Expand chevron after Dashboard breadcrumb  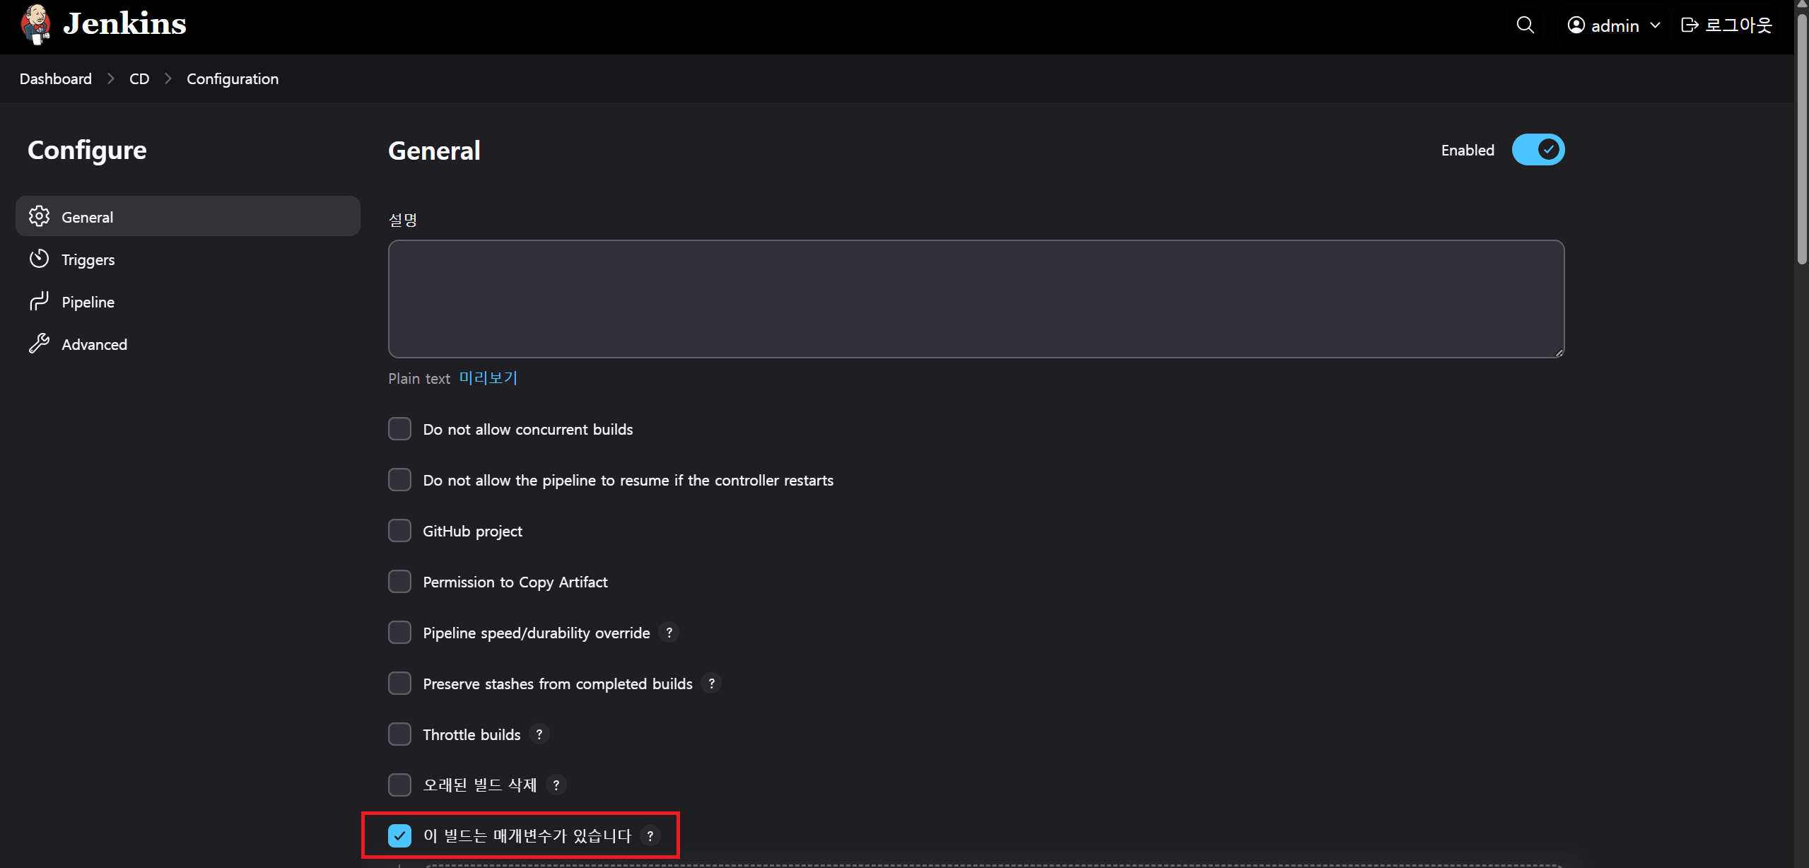point(111,79)
